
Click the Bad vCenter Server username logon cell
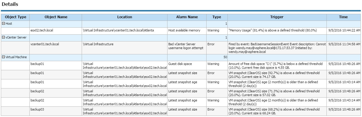tap(187, 48)
